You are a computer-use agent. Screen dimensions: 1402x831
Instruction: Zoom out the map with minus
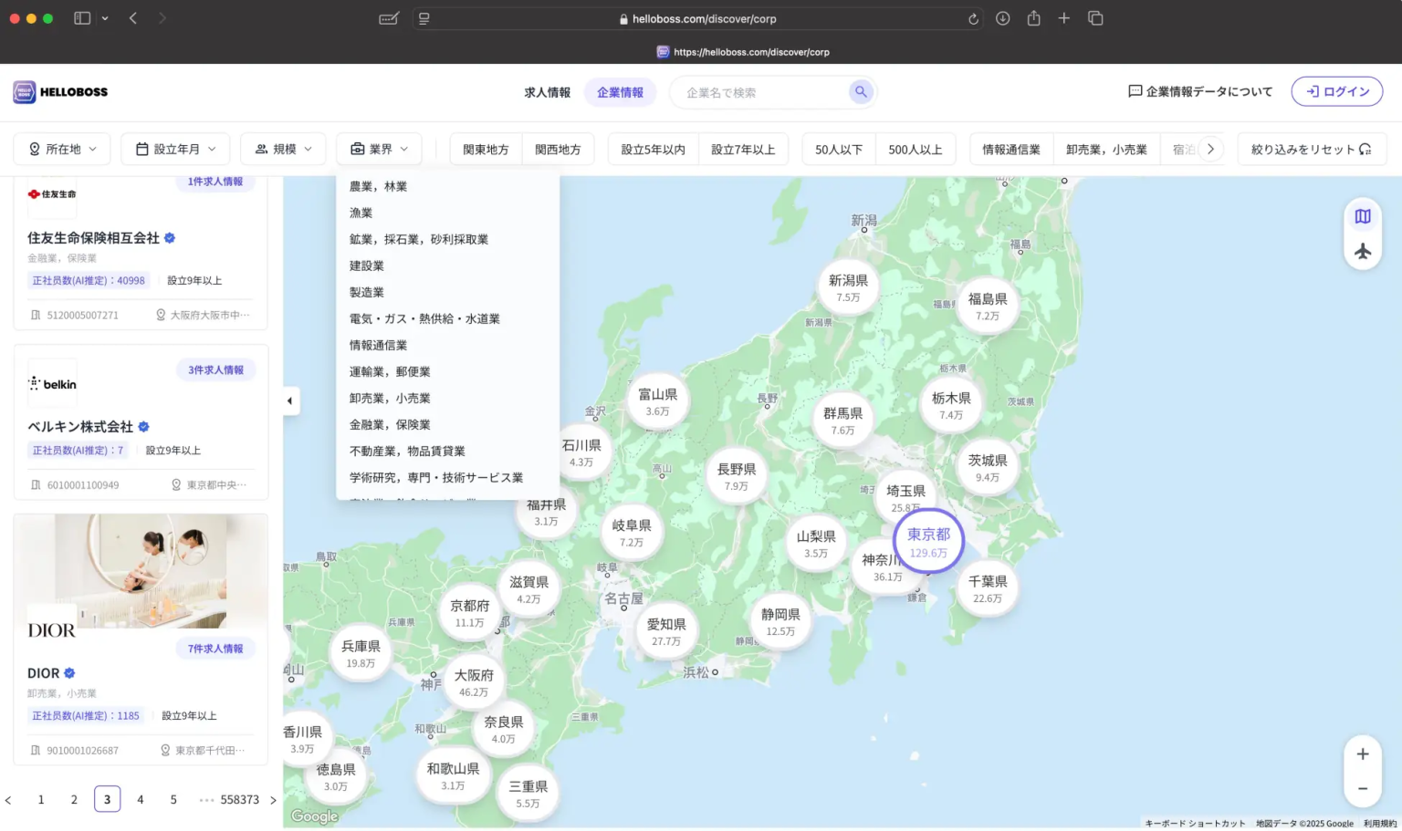[1362, 789]
